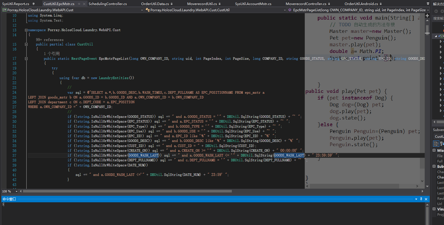The image size is (444, 225).
Task: Collapse the namespace block on line 13
Action: coord(26,30)
